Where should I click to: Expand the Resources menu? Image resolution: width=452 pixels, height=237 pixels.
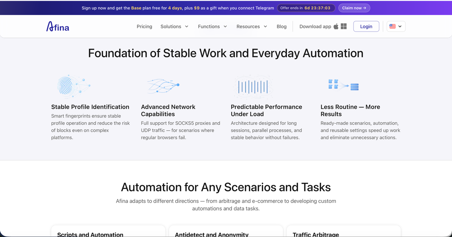coord(252,26)
